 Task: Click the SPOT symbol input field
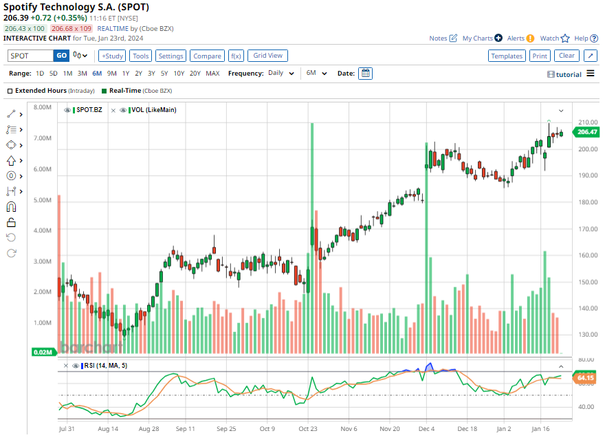click(x=30, y=56)
